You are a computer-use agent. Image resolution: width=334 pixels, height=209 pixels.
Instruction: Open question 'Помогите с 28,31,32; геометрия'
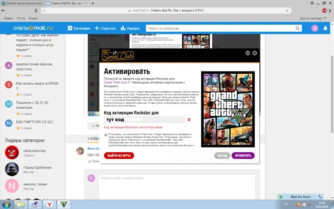pyautogui.click(x=33, y=105)
